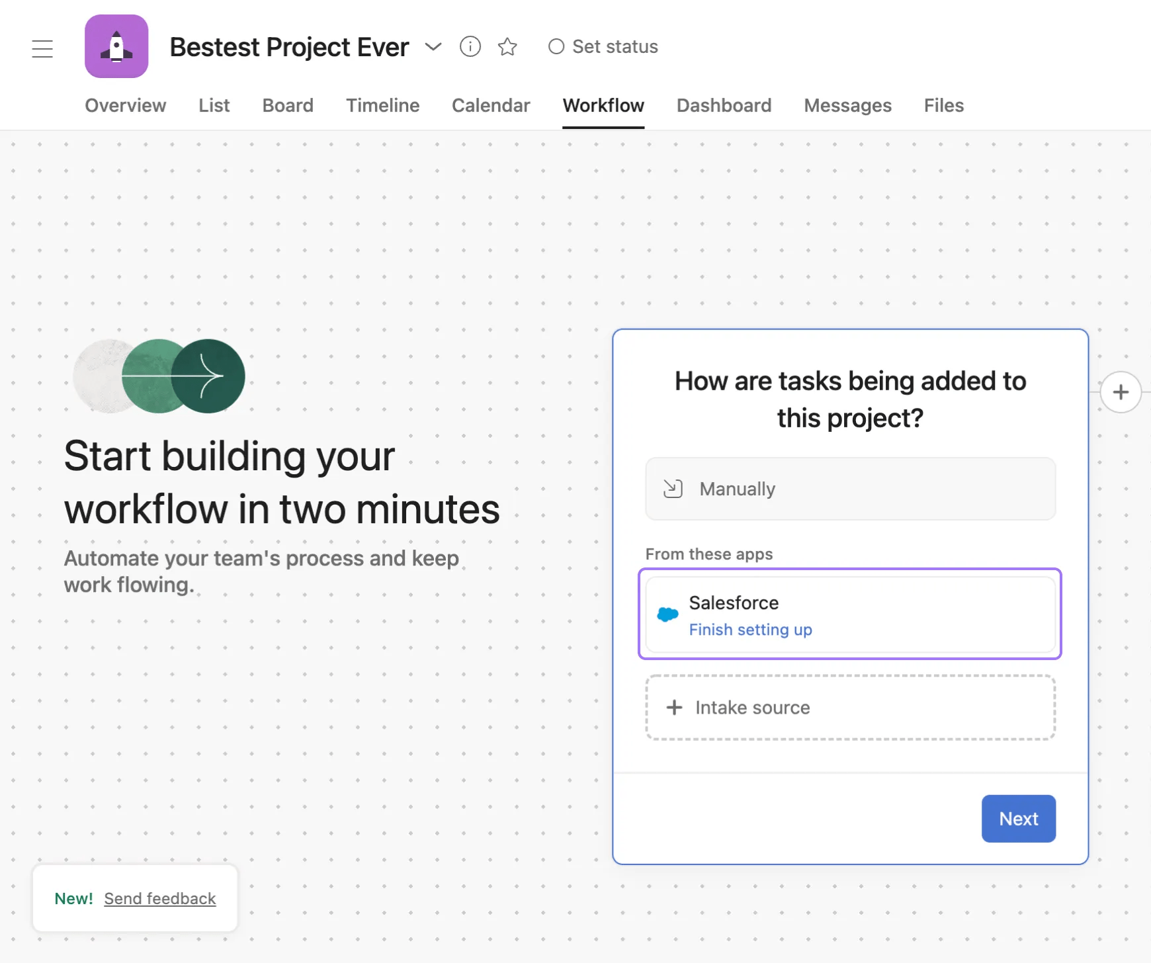Choose the Manually intake option

(x=850, y=489)
